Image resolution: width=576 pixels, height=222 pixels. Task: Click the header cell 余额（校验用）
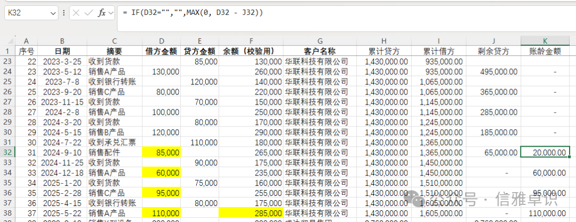click(x=251, y=51)
